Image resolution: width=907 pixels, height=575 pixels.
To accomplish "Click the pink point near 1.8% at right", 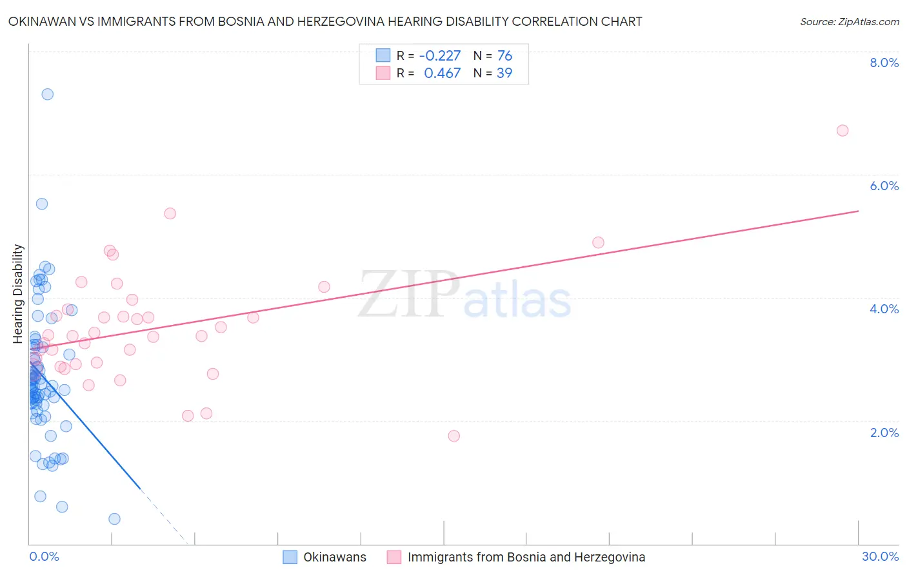I will click(454, 436).
